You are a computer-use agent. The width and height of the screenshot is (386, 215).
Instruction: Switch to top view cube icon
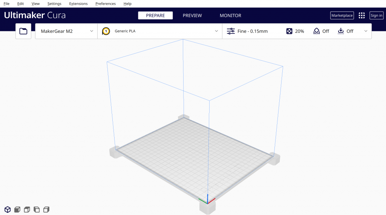[27, 210]
